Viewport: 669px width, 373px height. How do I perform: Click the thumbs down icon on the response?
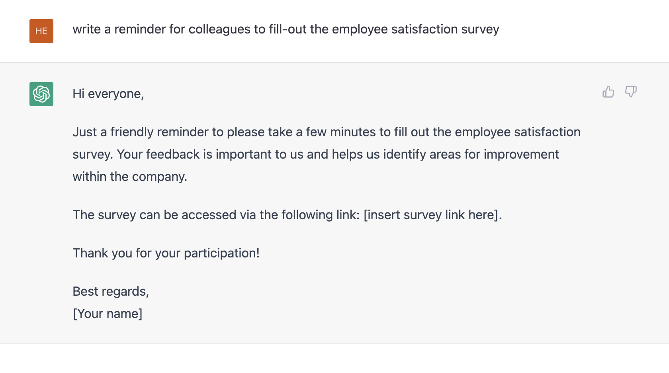pos(631,92)
